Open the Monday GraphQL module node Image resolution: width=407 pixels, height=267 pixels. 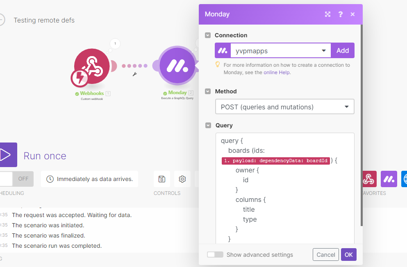[x=177, y=66]
